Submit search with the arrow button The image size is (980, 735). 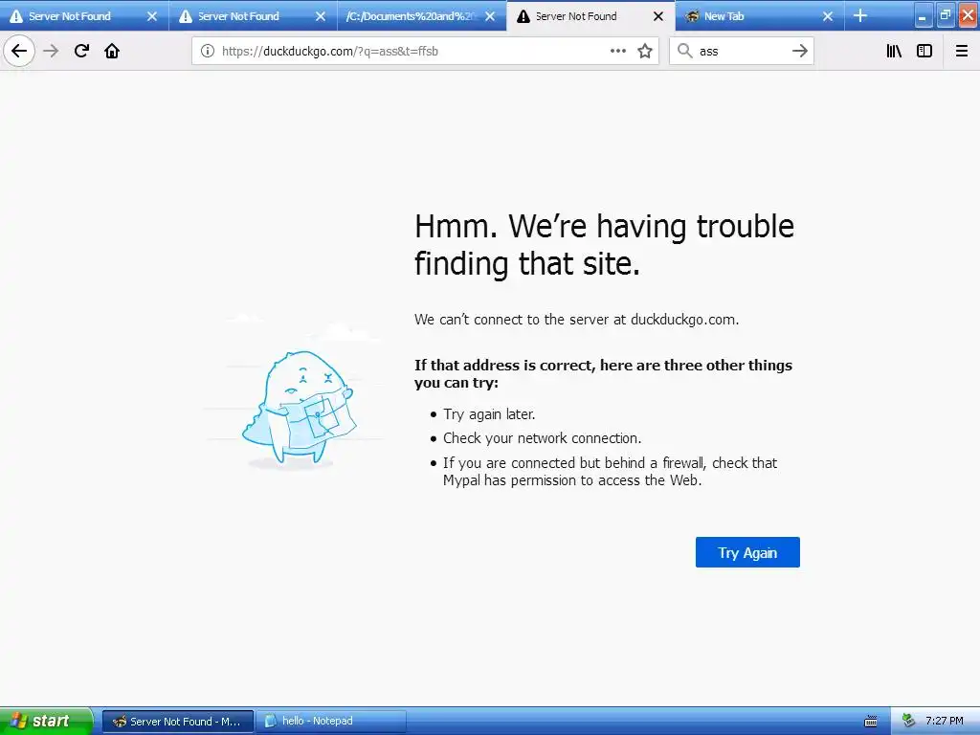coord(799,52)
